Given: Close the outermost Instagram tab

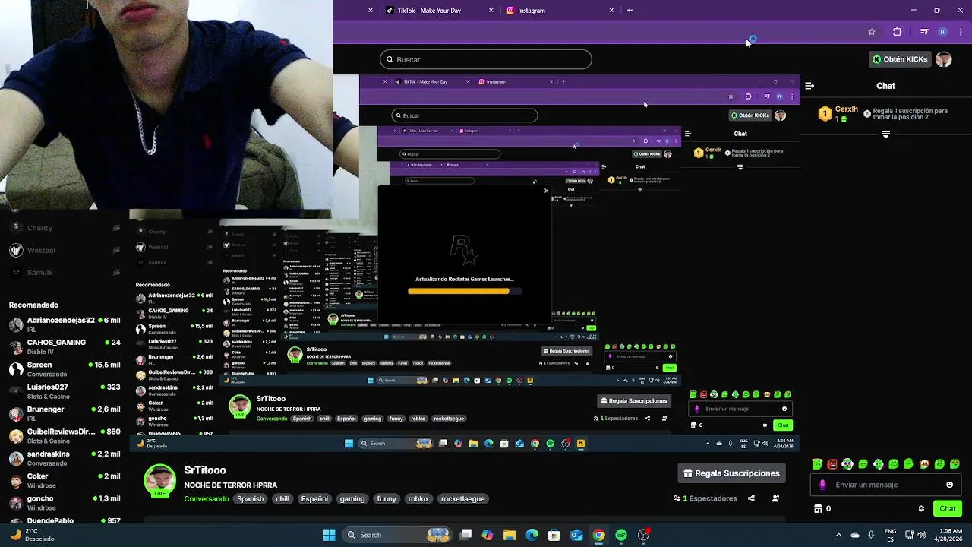Looking at the screenshot, I should coord(611,11).
